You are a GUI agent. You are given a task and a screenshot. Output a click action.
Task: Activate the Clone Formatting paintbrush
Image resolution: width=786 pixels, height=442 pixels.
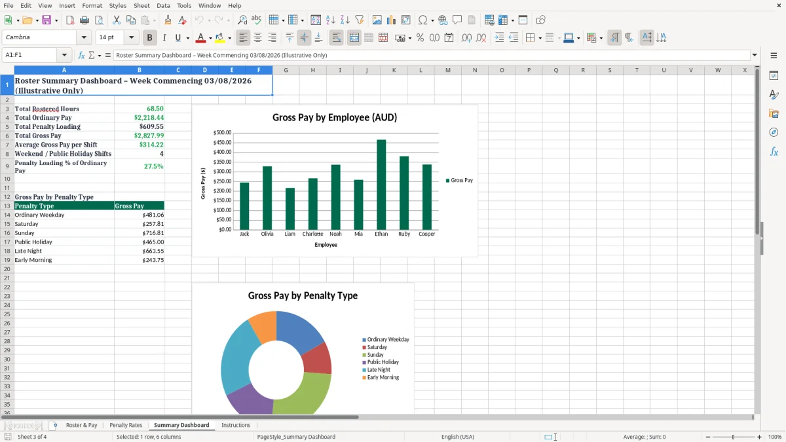tap(168, 20)
